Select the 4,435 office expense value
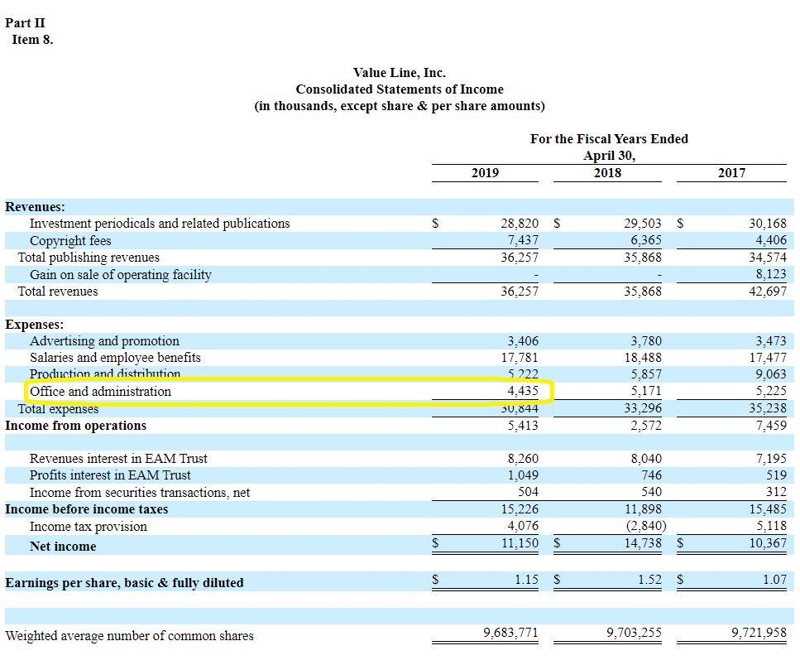The height and width of the screenshot is (665, 800). tap(523, 392)
